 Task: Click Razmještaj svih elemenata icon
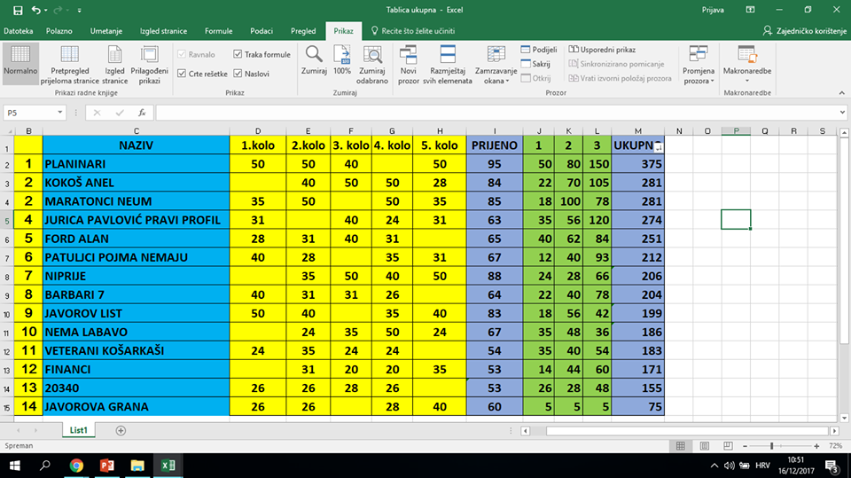point(449,55)
